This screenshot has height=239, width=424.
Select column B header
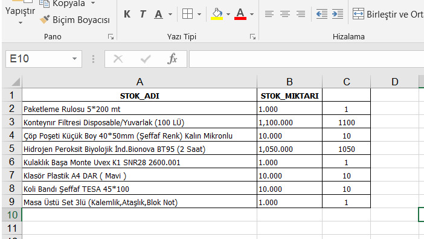tap(289, 82)
